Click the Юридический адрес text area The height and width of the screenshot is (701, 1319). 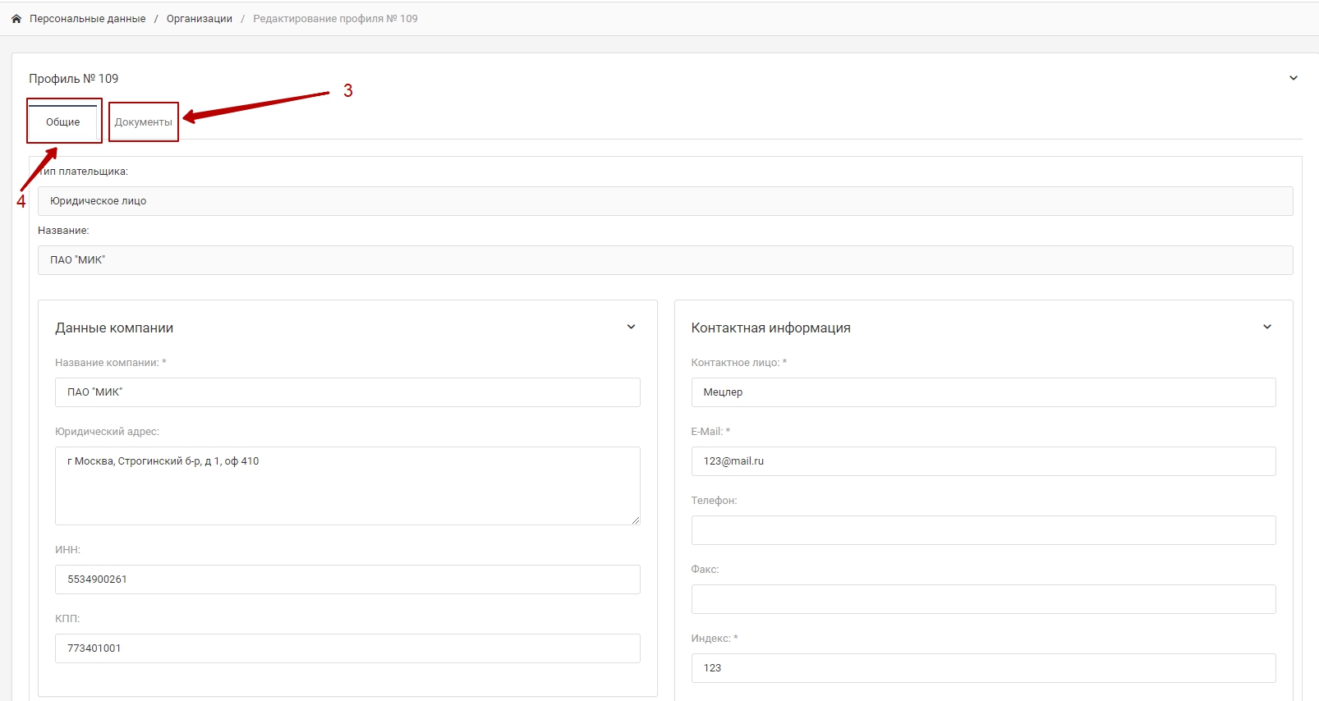click(347, 486)
